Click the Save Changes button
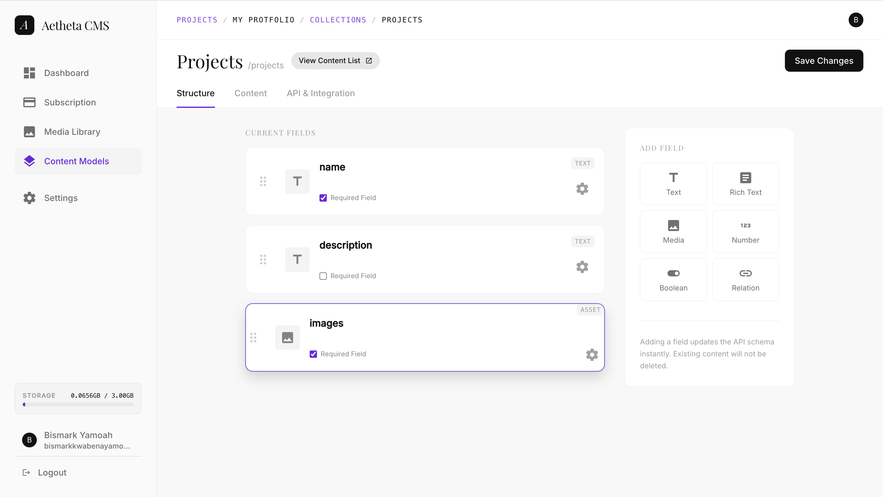 [x=824, y=61]
